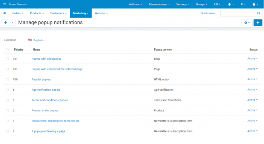264x144 pixels.
Task: Open the Settings menu
Action: (183, 4)
